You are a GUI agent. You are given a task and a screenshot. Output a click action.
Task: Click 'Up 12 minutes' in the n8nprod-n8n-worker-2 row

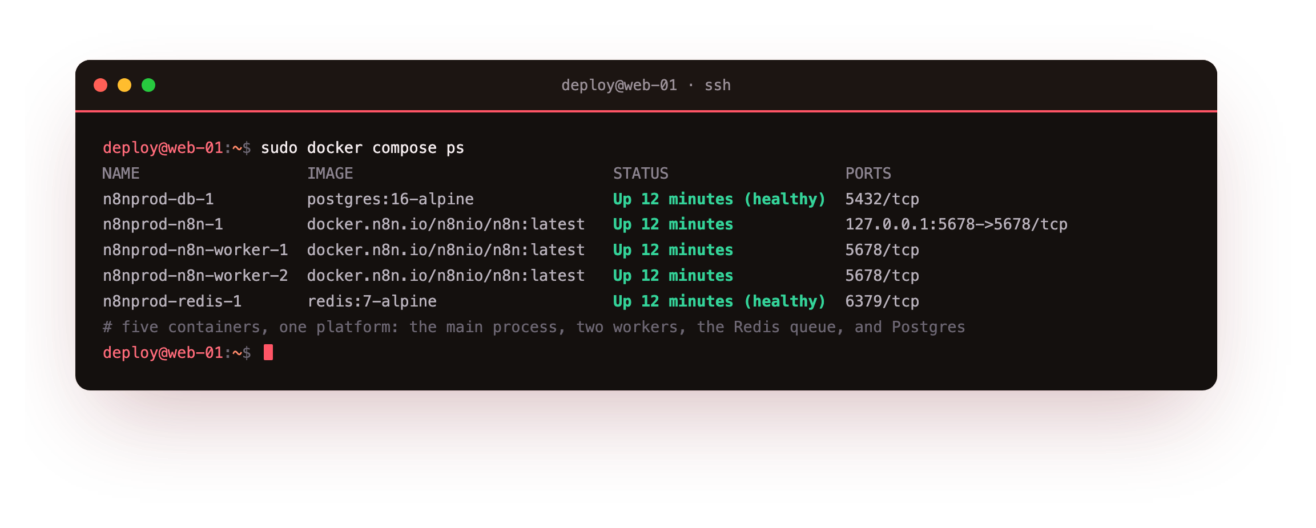[x=673, y=276]
